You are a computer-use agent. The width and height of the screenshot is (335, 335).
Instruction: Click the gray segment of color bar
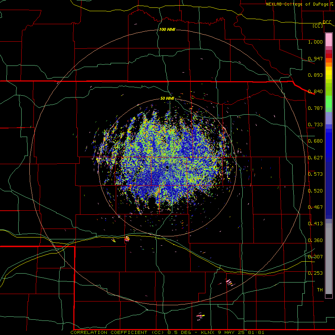(329, 259)
